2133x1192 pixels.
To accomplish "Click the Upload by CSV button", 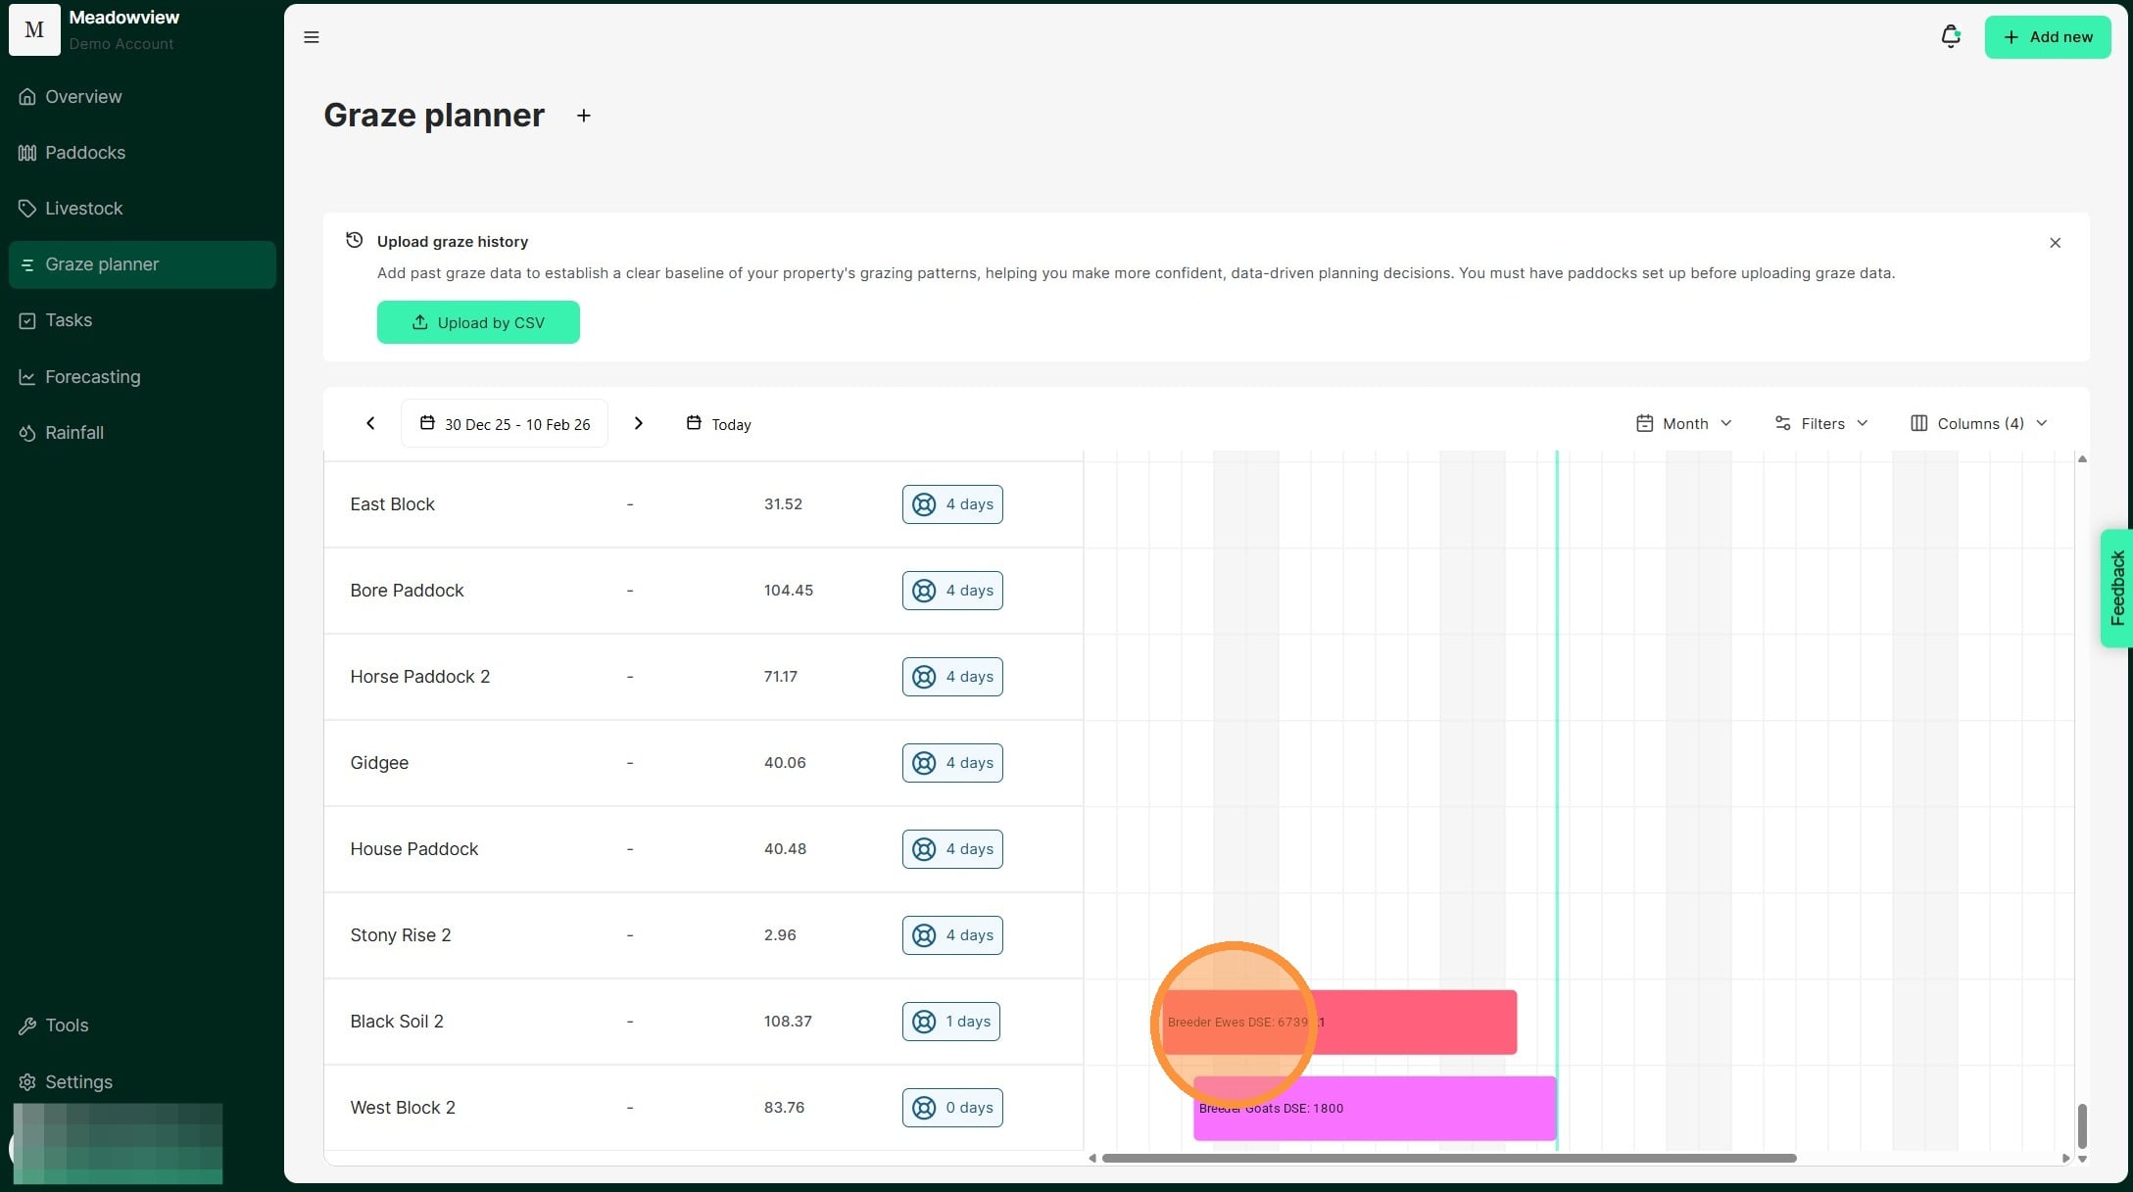I will (x=478, y=322).
